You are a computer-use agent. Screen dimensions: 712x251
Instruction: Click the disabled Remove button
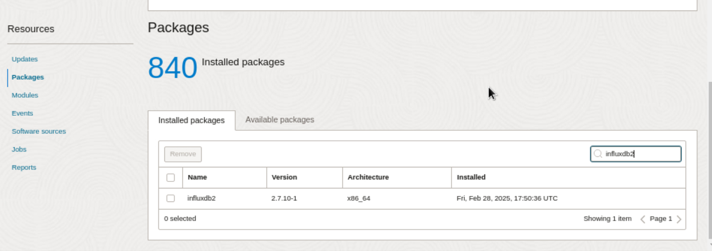point(183,154)
